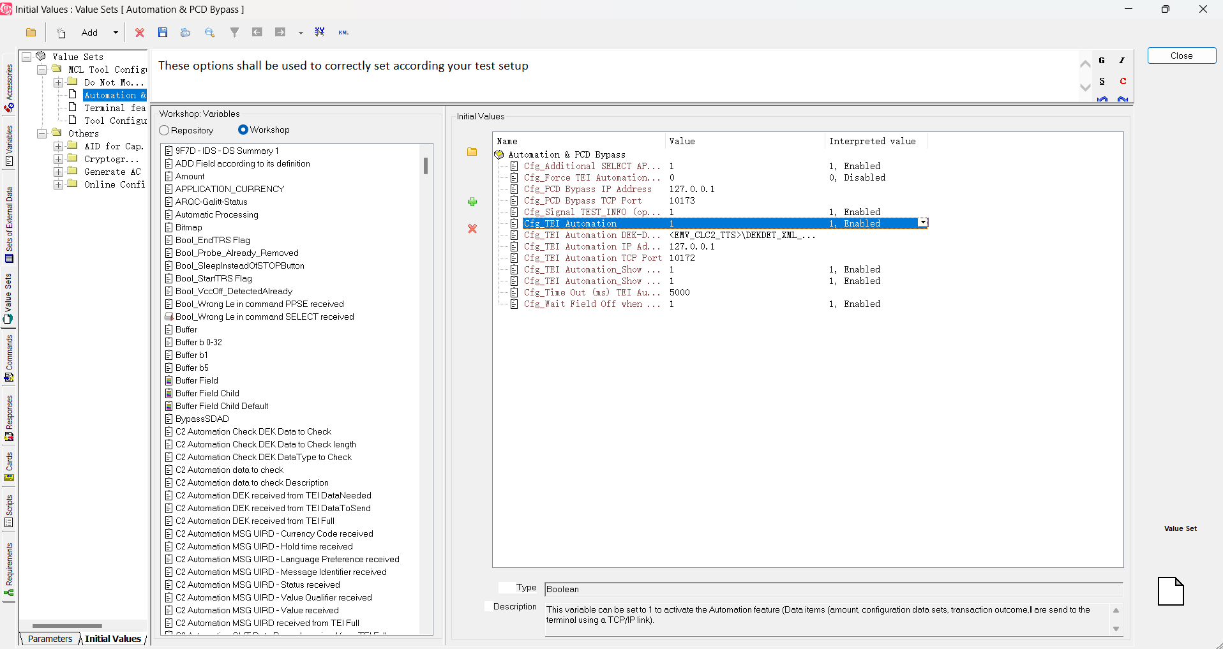Open the Cfg_TEI Automation value dropdown
The image size is (1223, 649).
(923, 223)
